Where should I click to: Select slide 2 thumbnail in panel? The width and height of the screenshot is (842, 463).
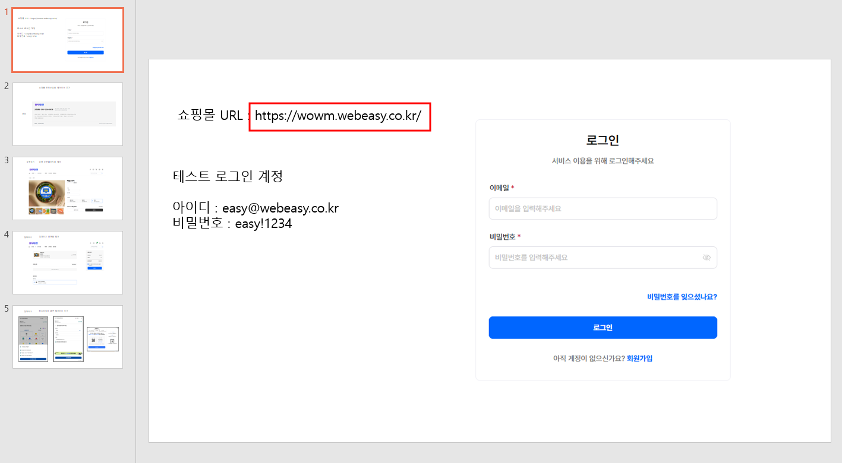coord(68,114)
